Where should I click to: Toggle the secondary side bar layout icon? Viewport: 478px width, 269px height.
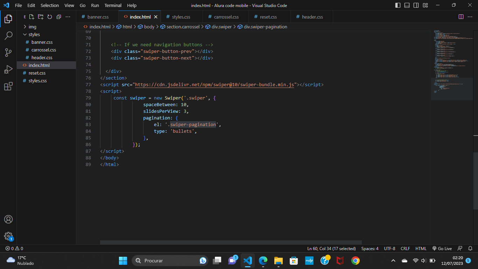[416, 5]
